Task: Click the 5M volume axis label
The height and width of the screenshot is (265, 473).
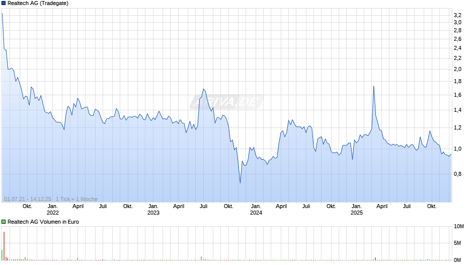Action: [x=457, y=243]
